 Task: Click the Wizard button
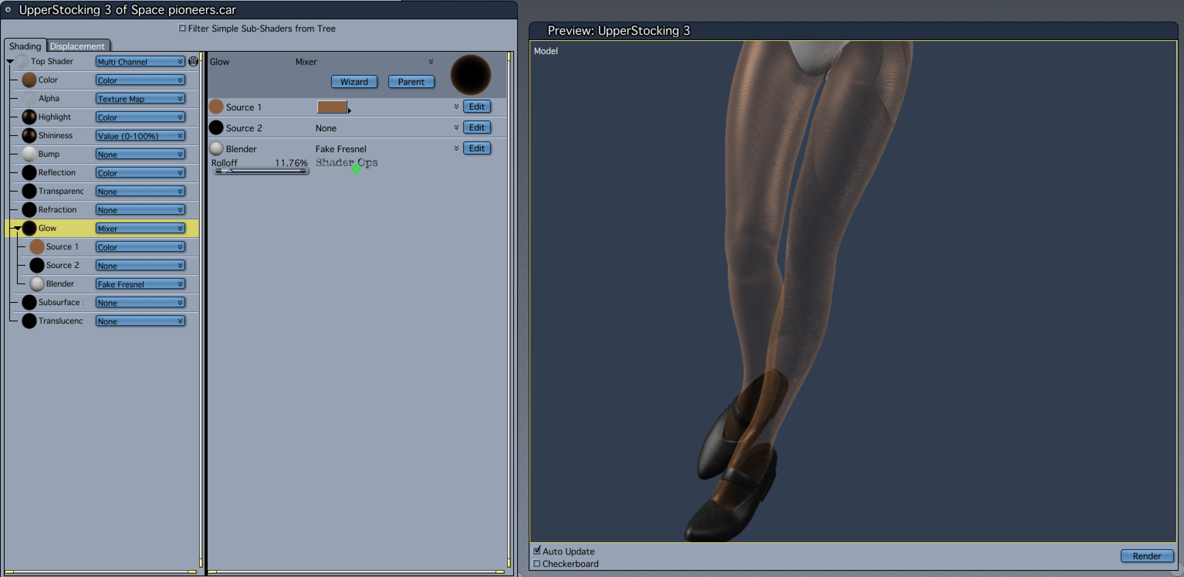tap(354, 82)
